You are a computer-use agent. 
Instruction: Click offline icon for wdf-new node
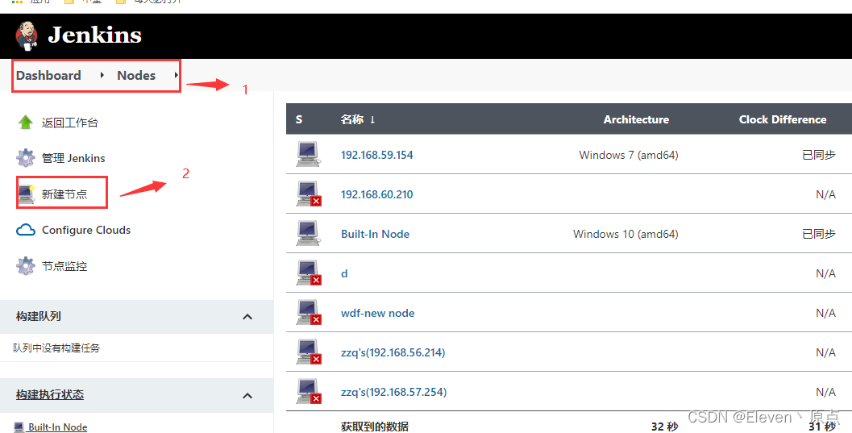pos(309,312)
